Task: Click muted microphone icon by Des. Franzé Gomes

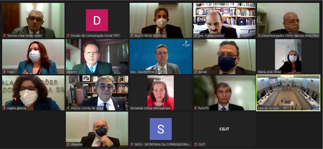Action: pos(196,36)
